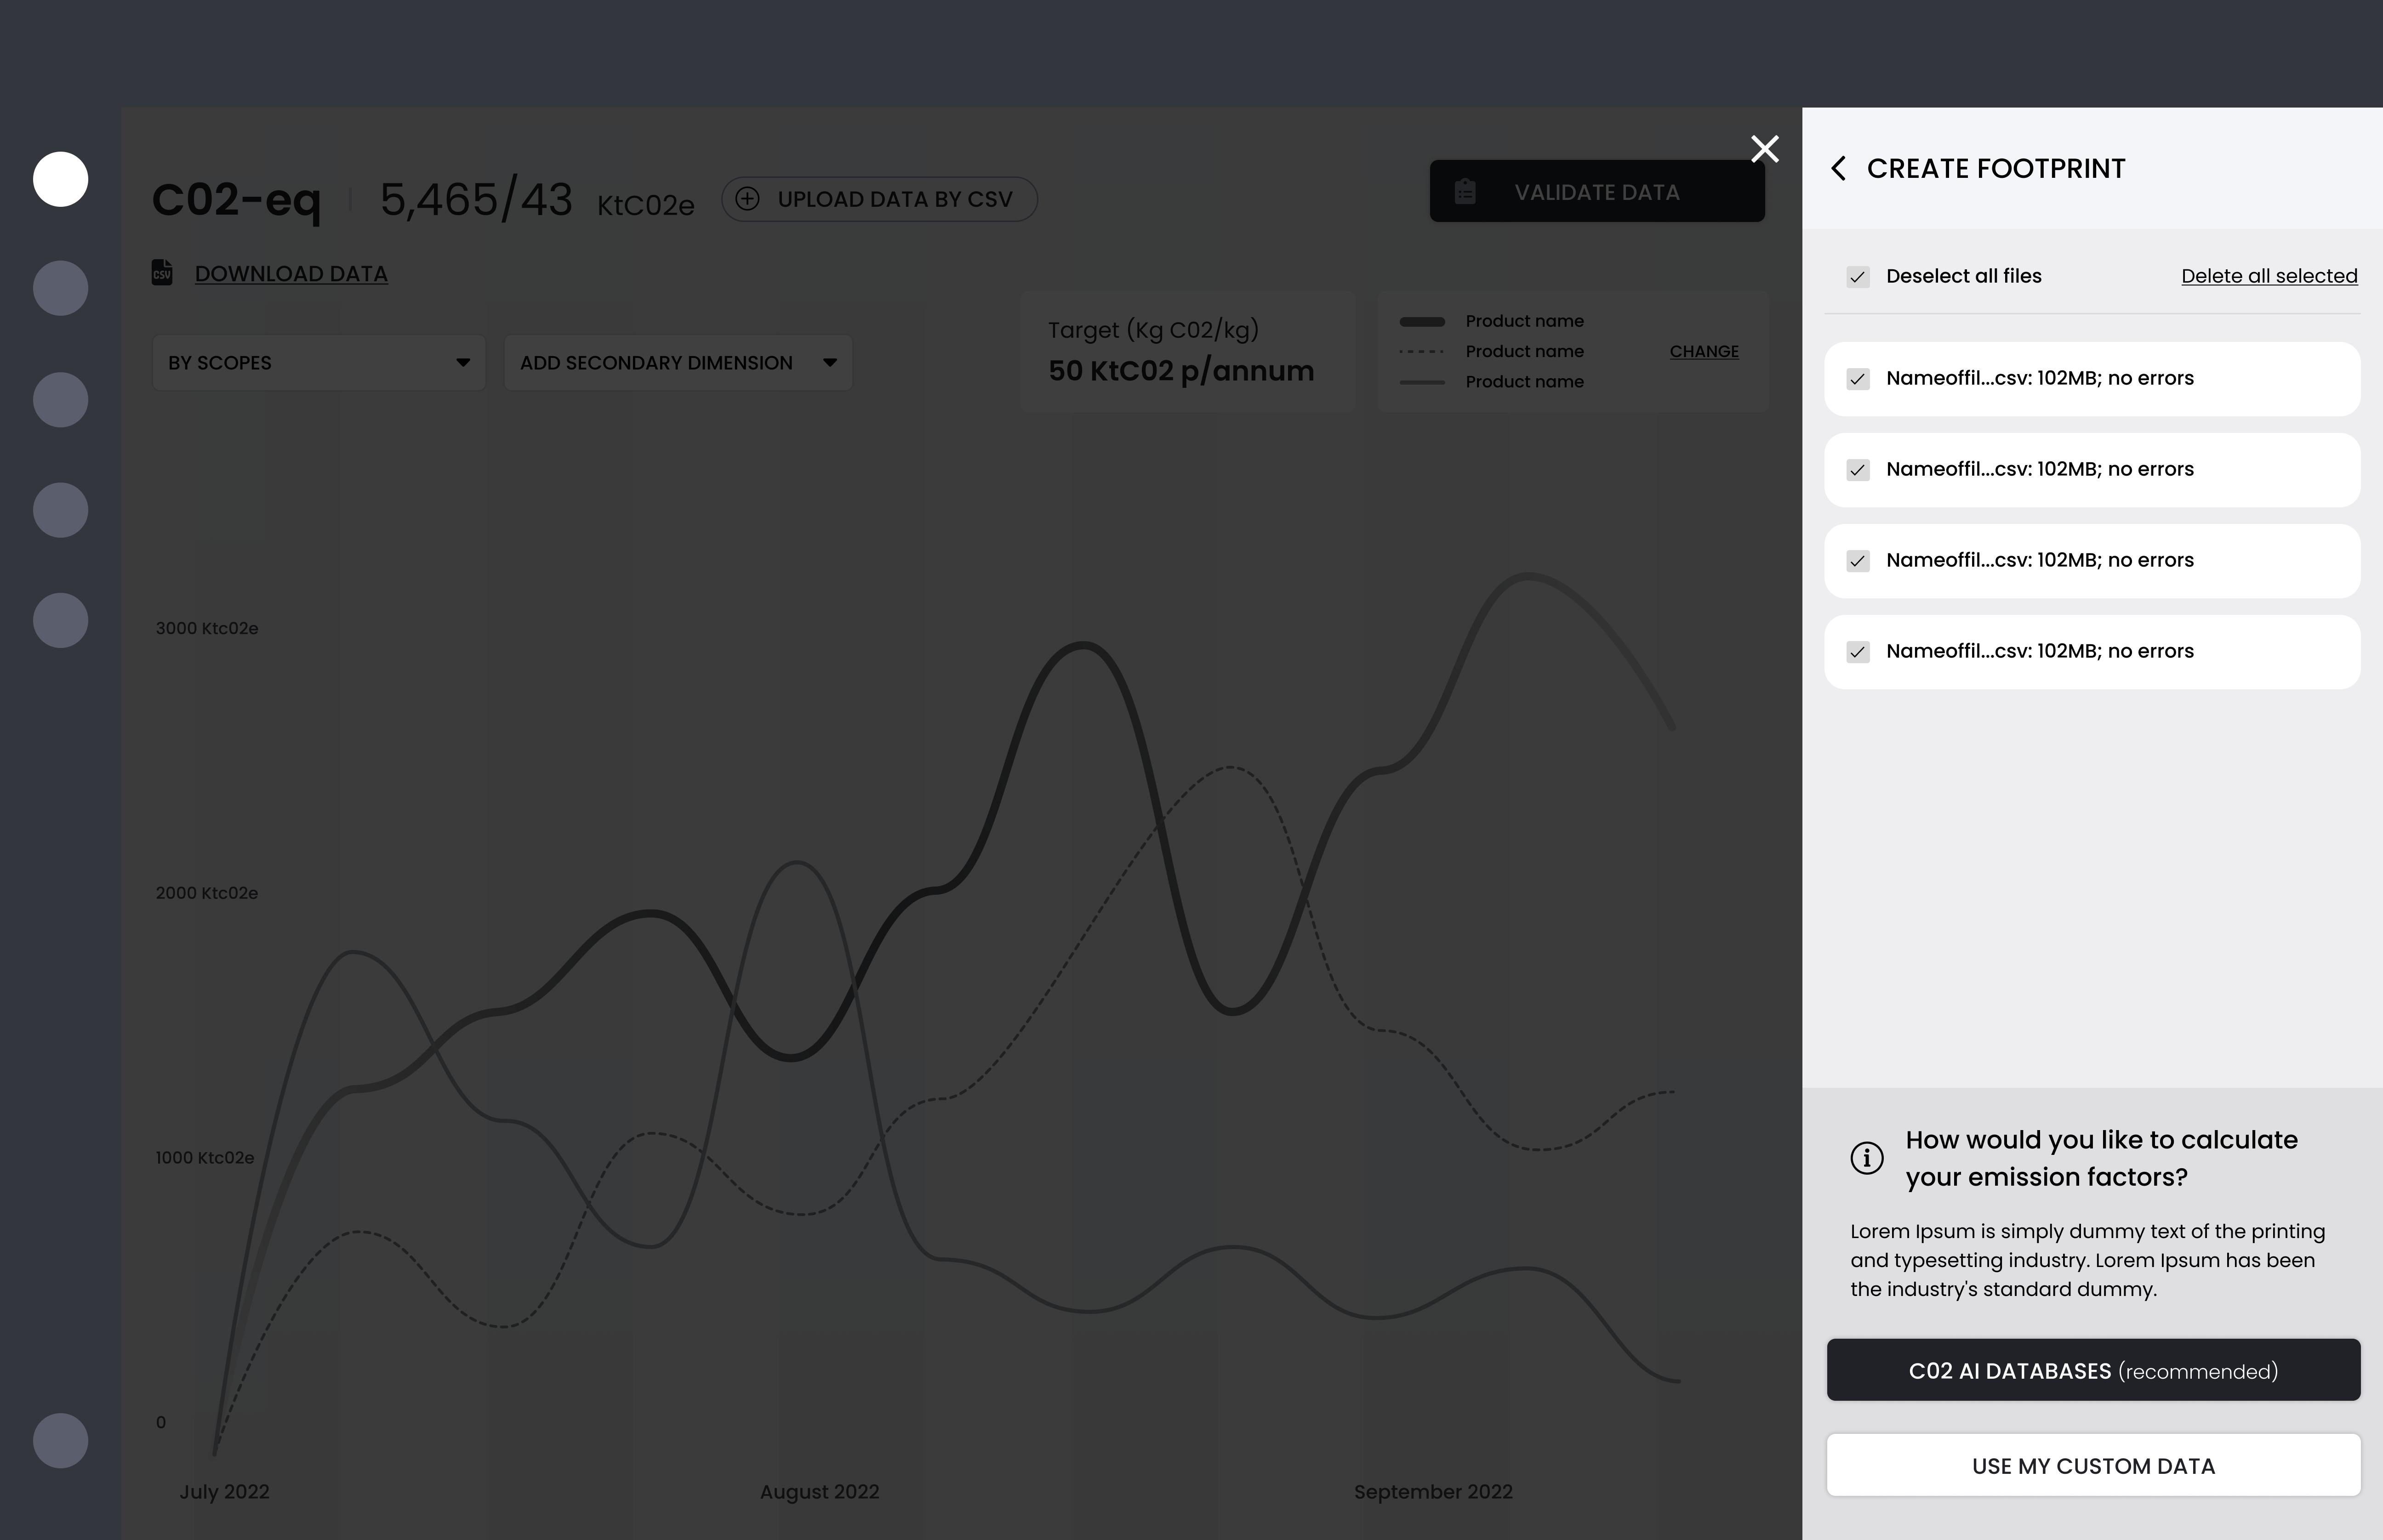Click the back arrow beside Create Footprint
This screenshot has width=2383, height=1540.
(x=1838, y=168)
